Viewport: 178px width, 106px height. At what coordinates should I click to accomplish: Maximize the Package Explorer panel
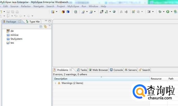coord(50,21)
